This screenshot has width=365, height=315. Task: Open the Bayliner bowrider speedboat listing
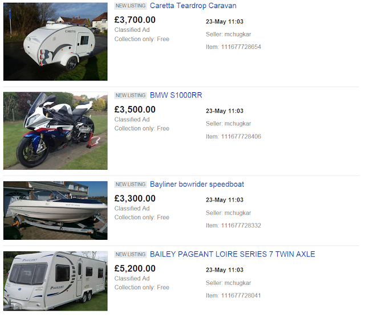click(x=197, y=185)
